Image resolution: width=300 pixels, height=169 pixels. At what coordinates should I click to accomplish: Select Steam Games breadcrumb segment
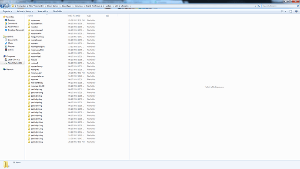pyautogui.click(x=53, y=6)
